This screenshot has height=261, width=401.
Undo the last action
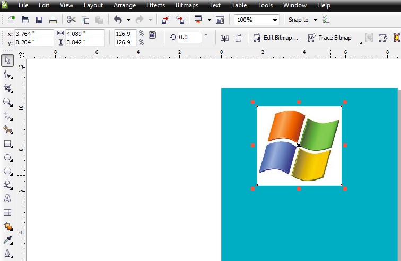118,20
